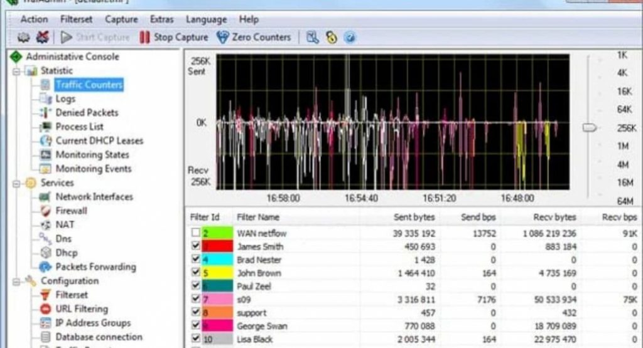Click the graph scale slider handle
The width and height of the screenshot is (643, 348).
[x=589, y=128]
